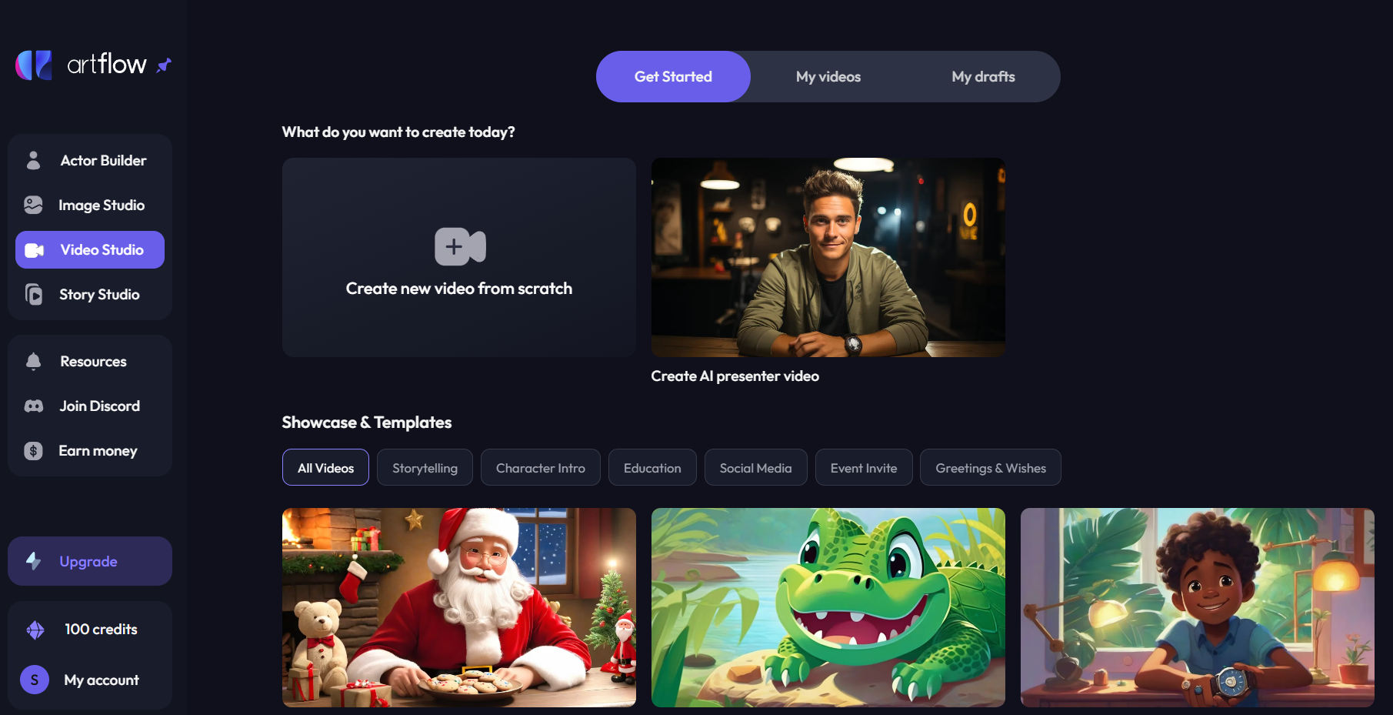Filter templates by Greetings & Wishes
Screen dimensions: 1393x715
tap(991, 467)
